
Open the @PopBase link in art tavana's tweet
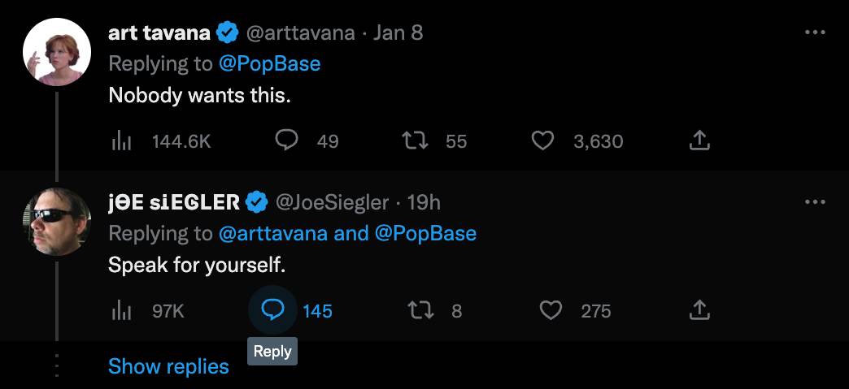point(270,63)
